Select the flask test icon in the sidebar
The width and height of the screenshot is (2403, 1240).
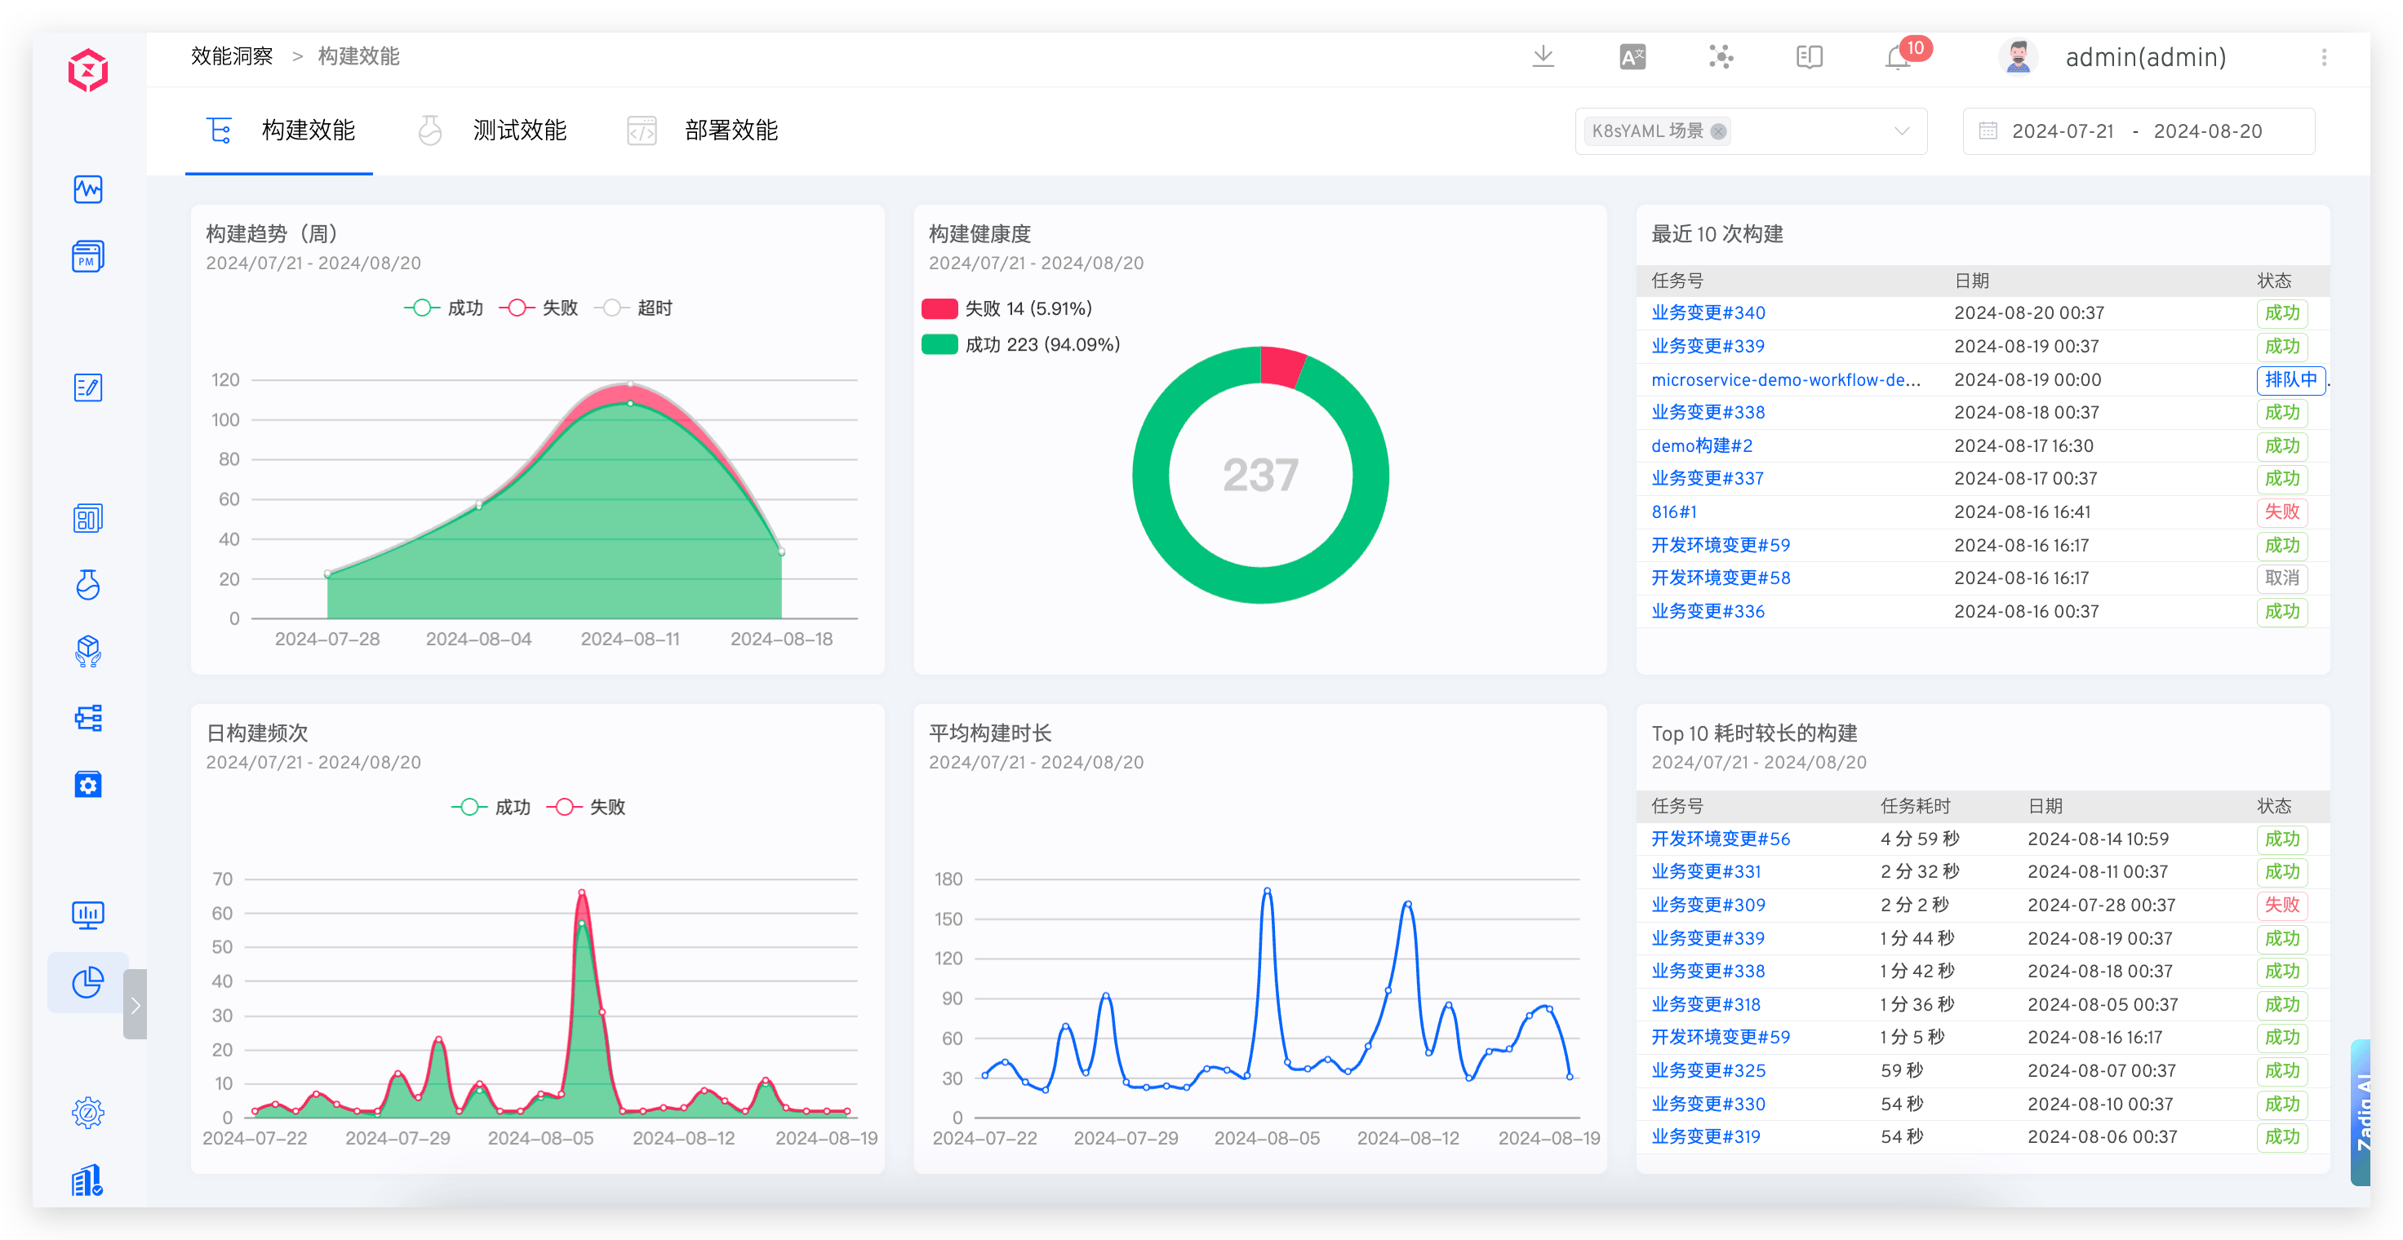[x=87, y=585]
